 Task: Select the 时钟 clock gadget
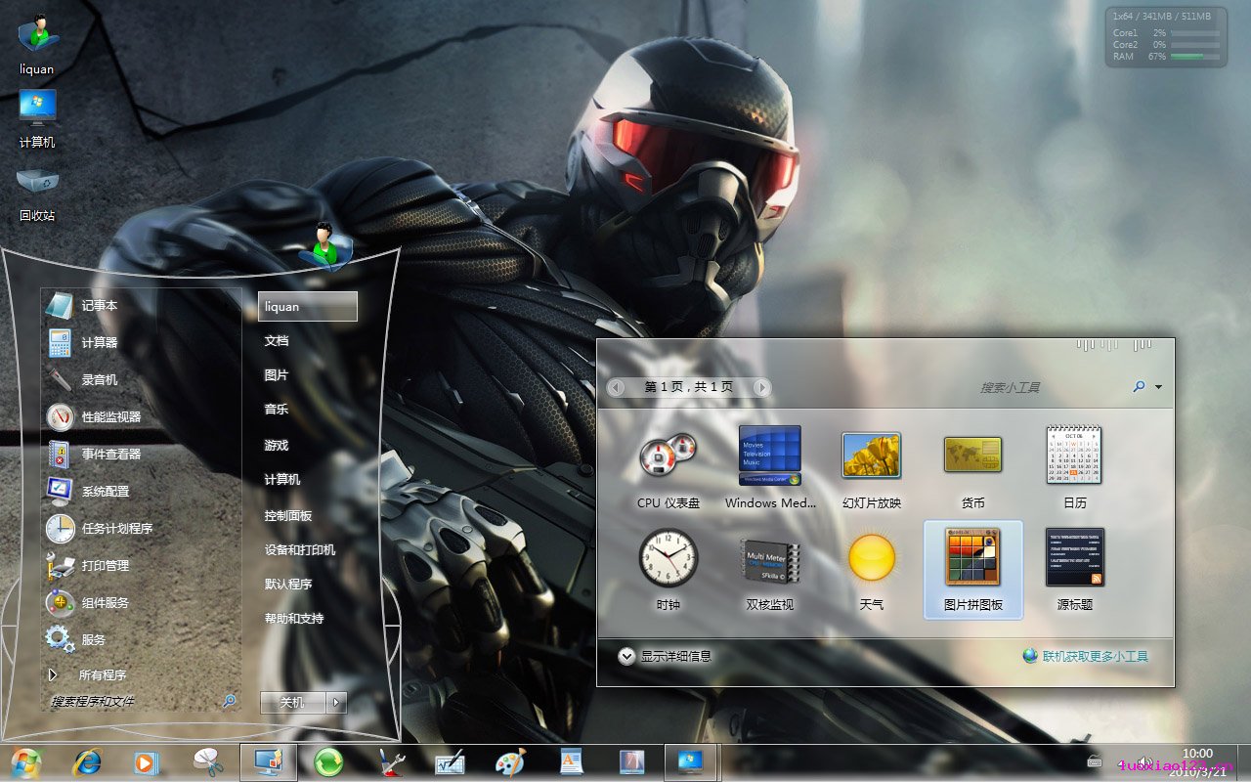pos(669,572)
